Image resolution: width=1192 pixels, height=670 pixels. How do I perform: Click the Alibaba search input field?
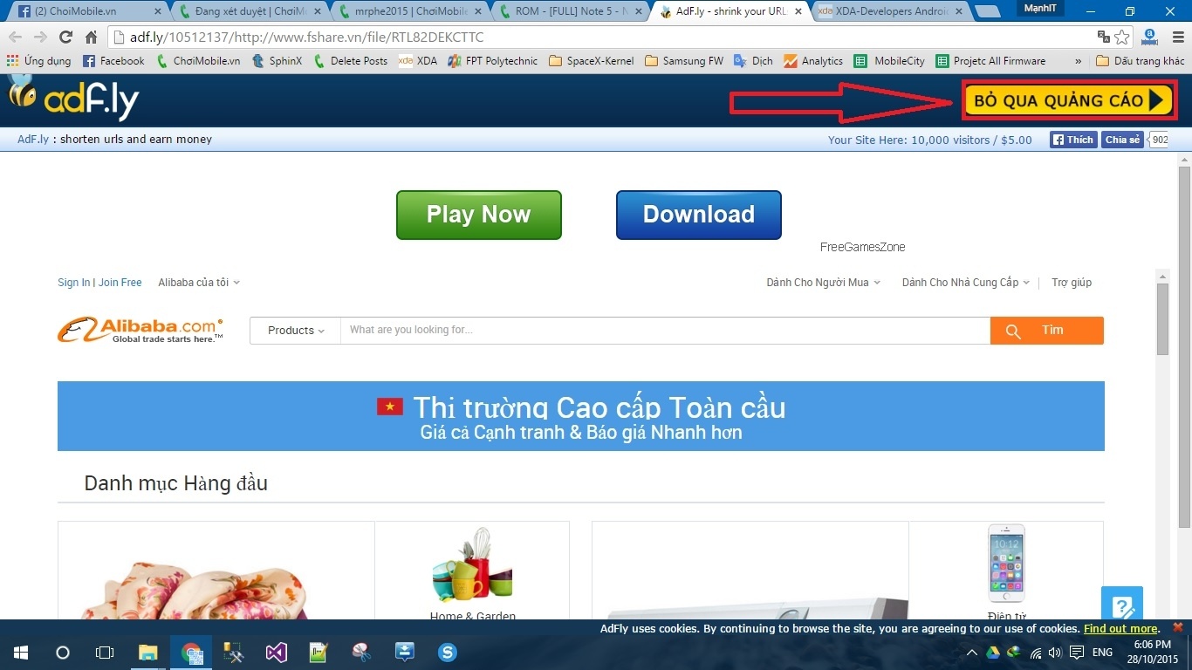pos(666,331)
